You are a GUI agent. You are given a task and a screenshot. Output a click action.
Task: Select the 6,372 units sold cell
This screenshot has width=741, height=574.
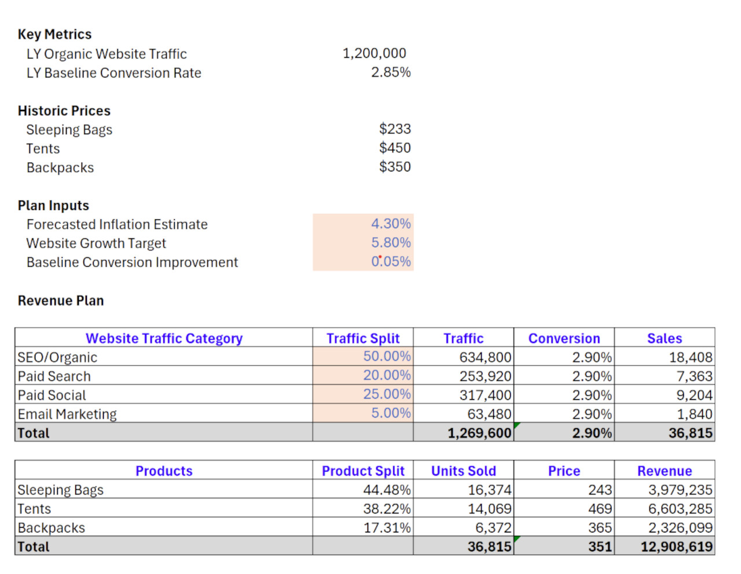pos(464,527)
